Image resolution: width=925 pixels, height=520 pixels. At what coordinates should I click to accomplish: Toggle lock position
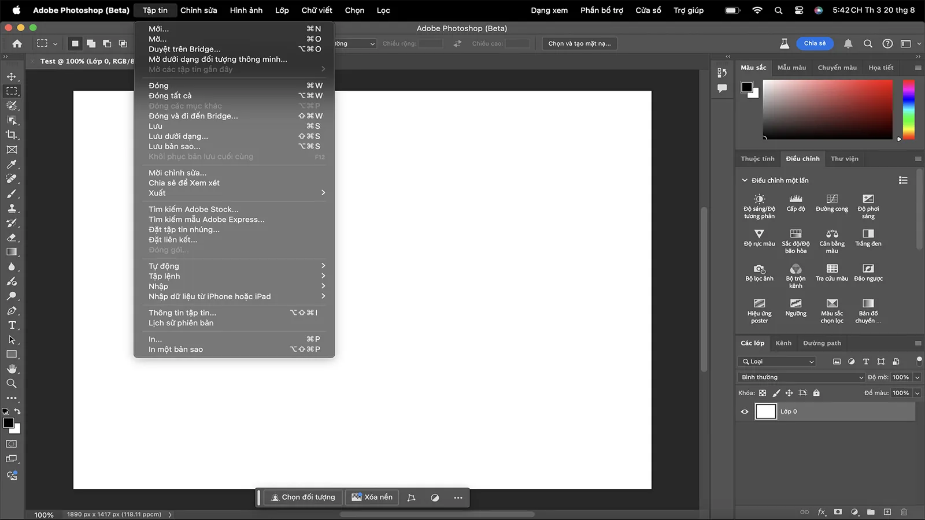[x=789, y=393]
